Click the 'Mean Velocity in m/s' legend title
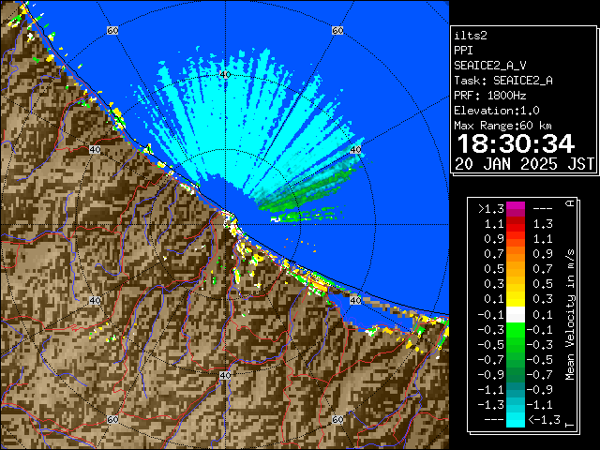This screenshot has width=600, height=450. (570, 315)
